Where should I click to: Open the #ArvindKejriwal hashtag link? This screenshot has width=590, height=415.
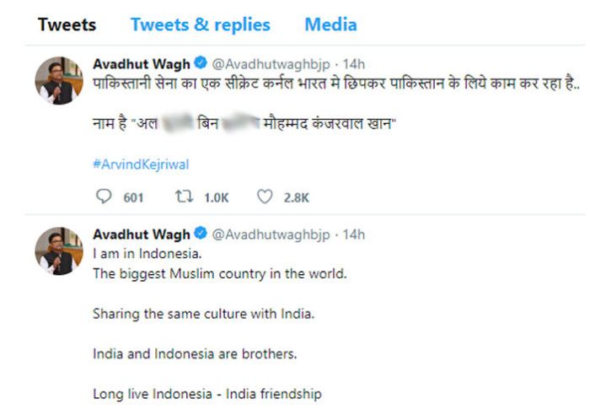click(140, 164)
